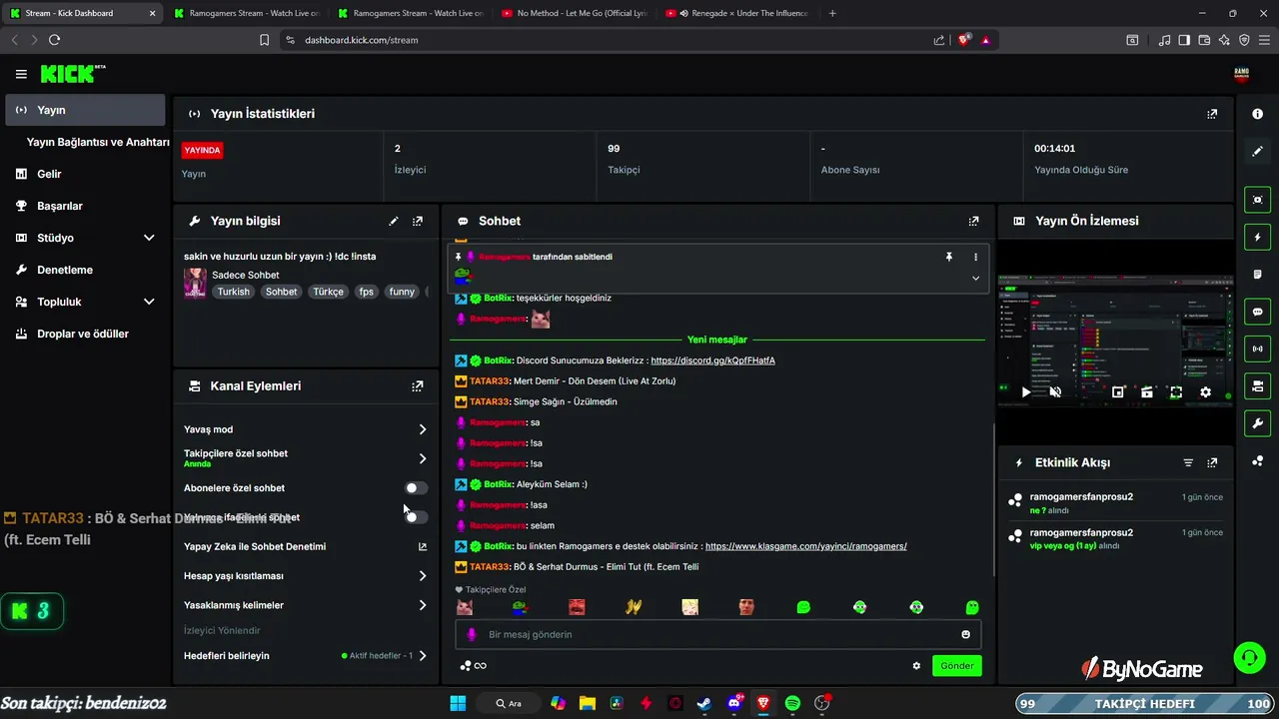The width and height of the screenshot is (1279, 719).
Task: Open Droplar ve ödüller in the sidebar
Action: point(85,334)
